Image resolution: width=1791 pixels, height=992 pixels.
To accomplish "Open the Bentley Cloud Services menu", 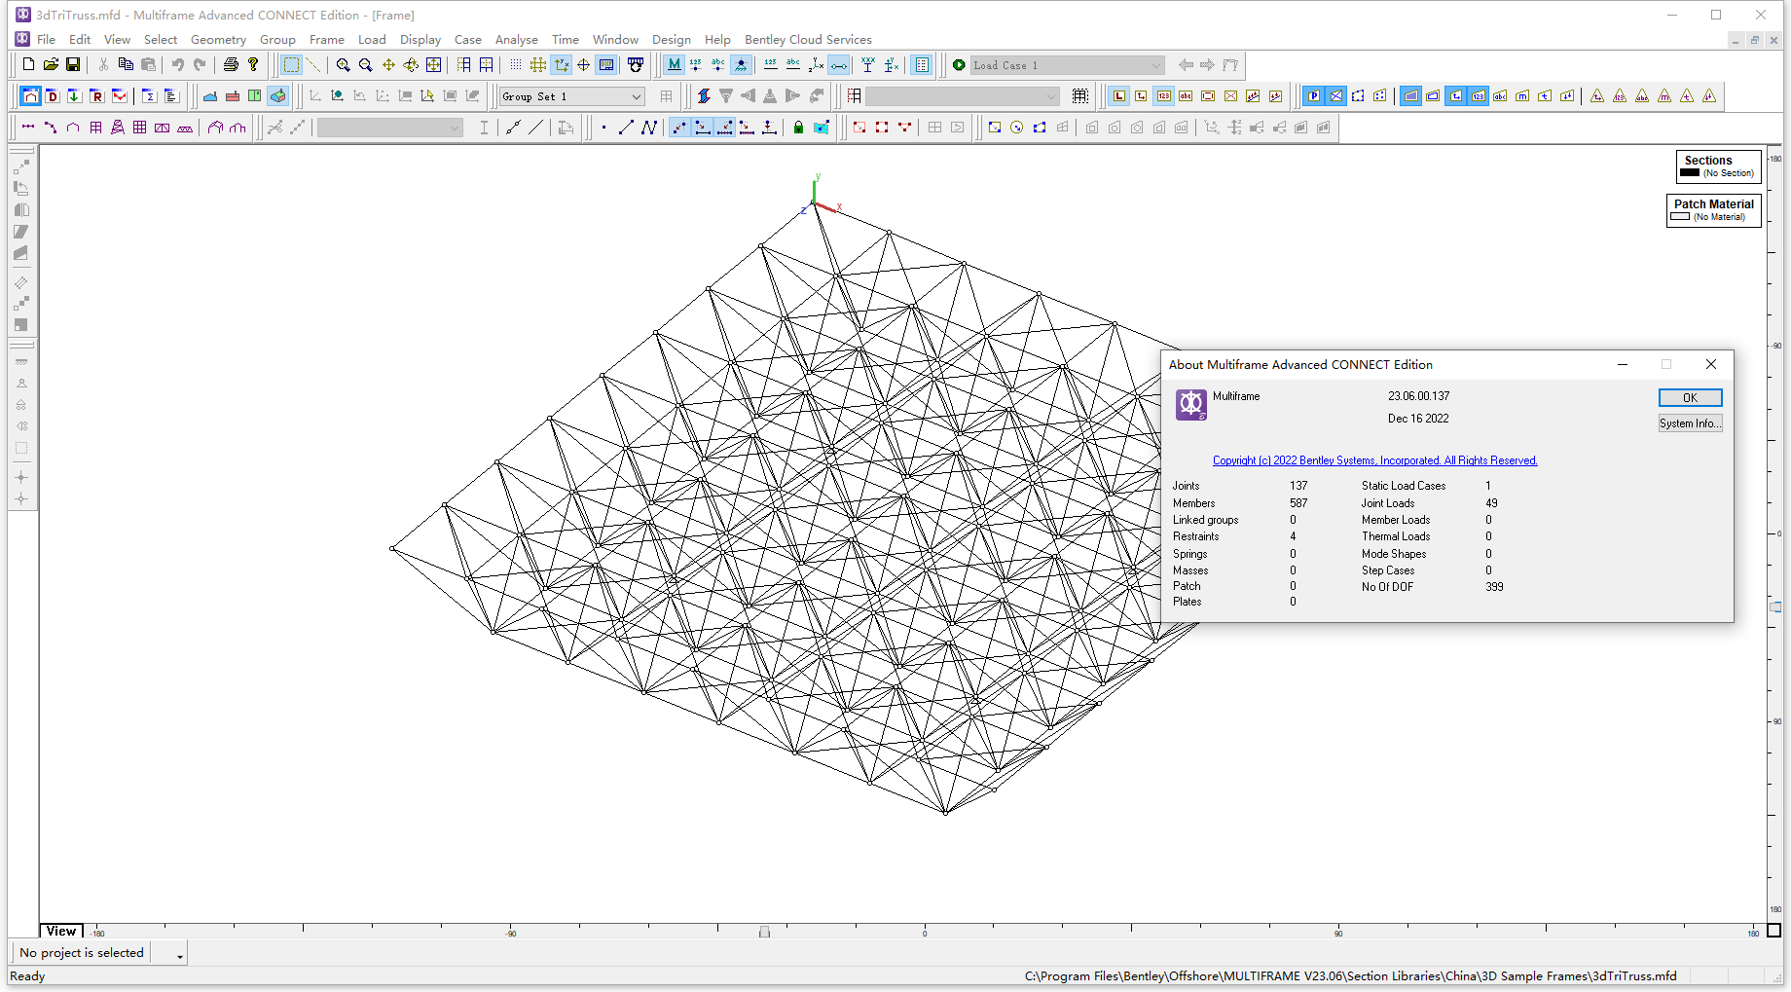I will (808, 40).
